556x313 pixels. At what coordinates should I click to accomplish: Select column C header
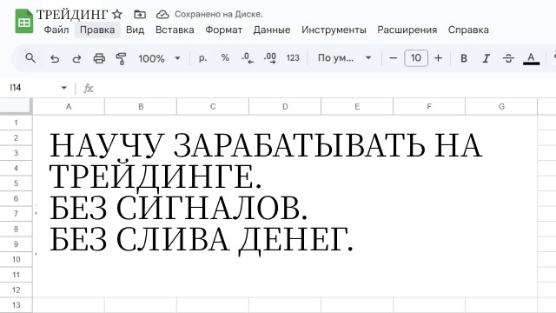(213, 106)
